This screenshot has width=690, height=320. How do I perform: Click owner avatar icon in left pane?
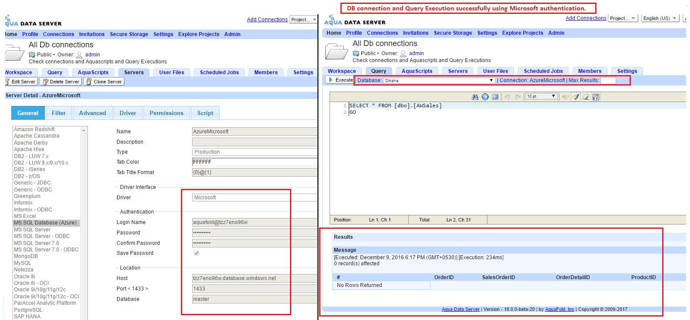pos(79,55)
